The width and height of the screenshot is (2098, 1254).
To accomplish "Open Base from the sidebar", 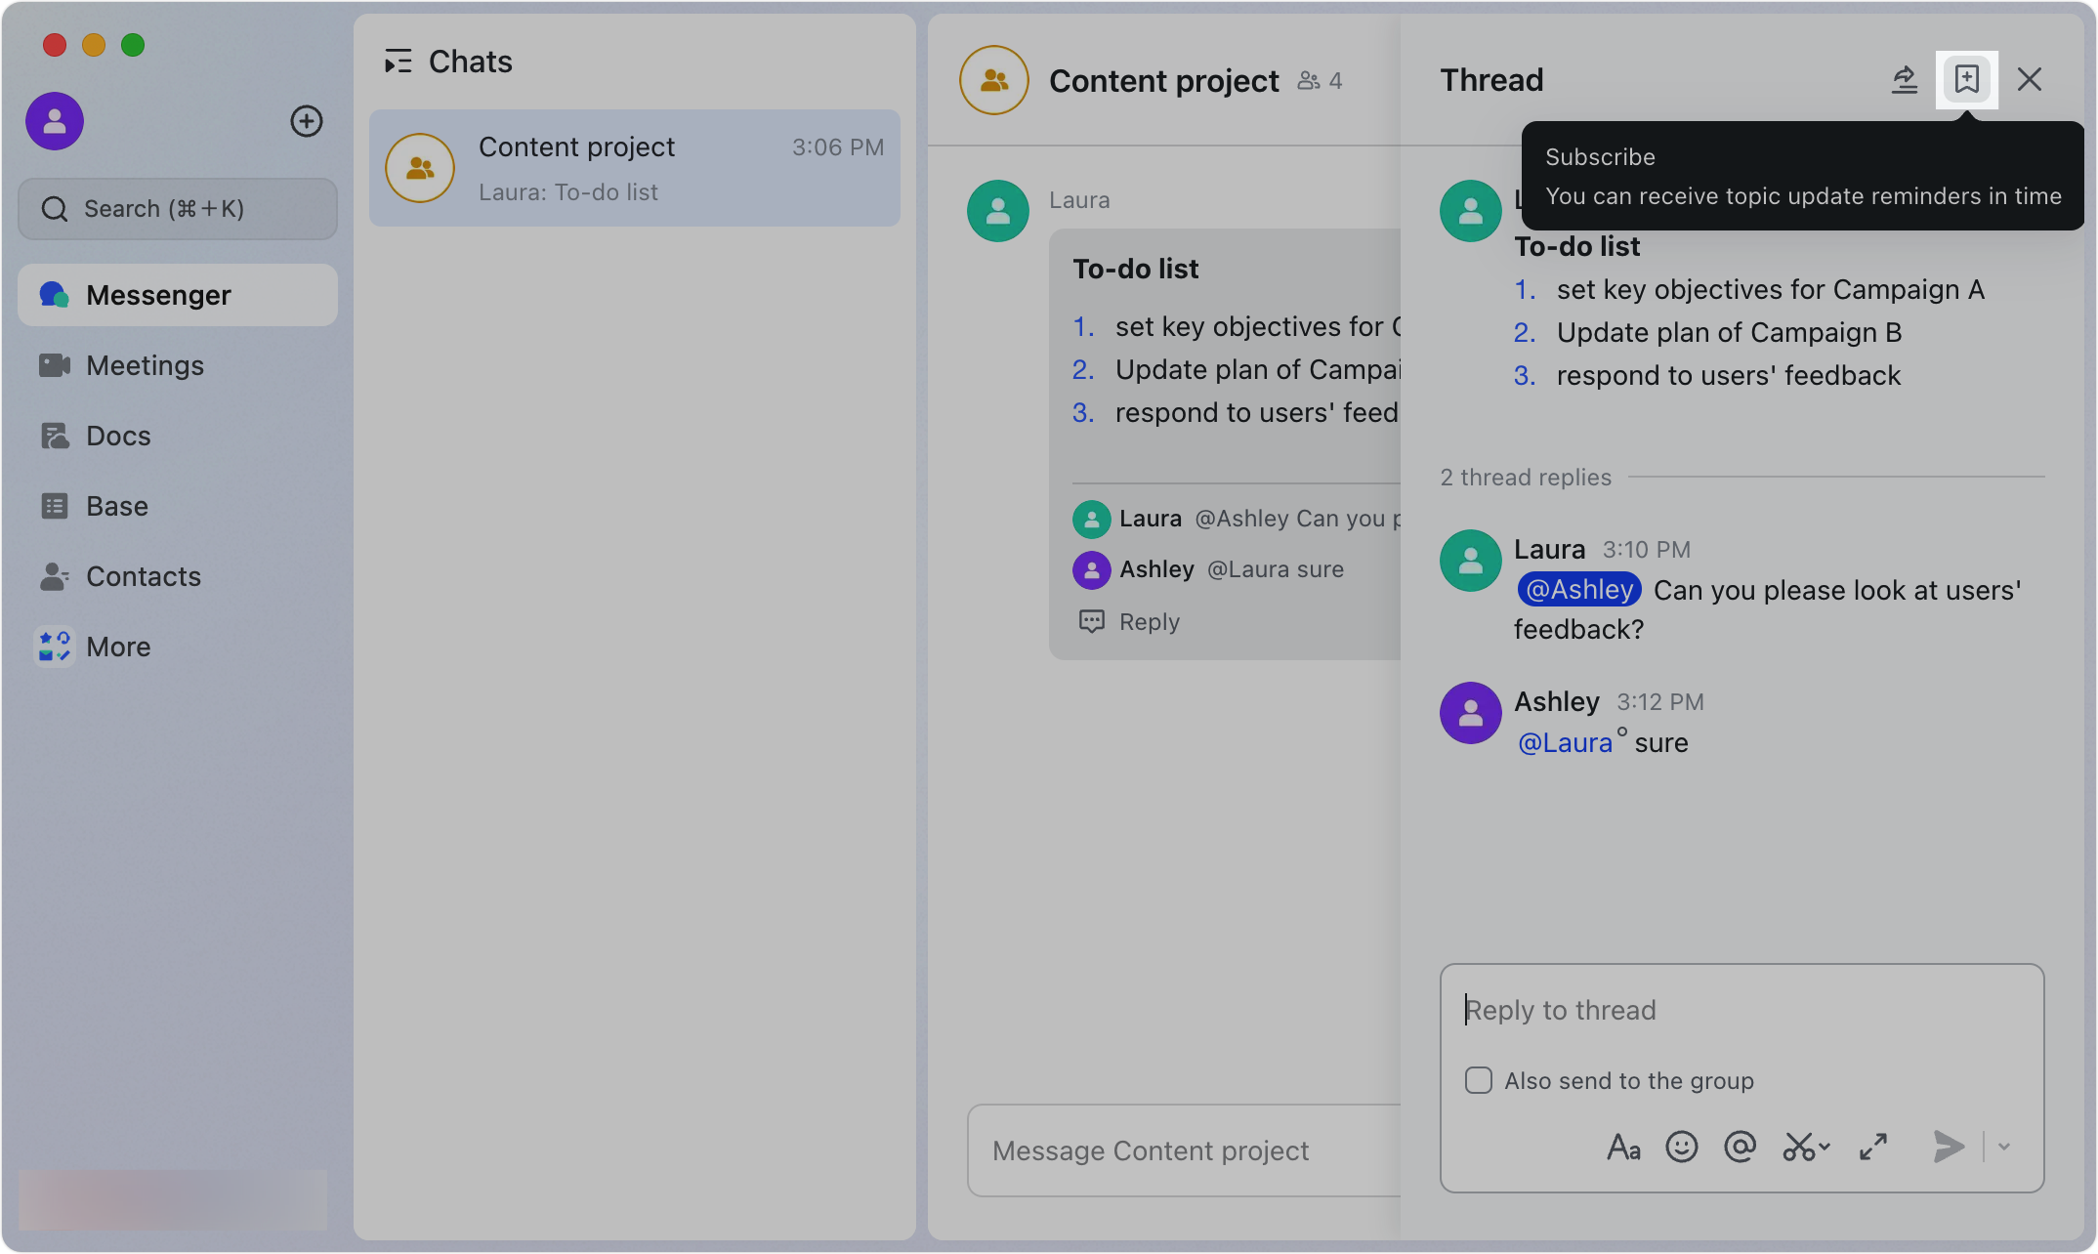I will (115, 506).
